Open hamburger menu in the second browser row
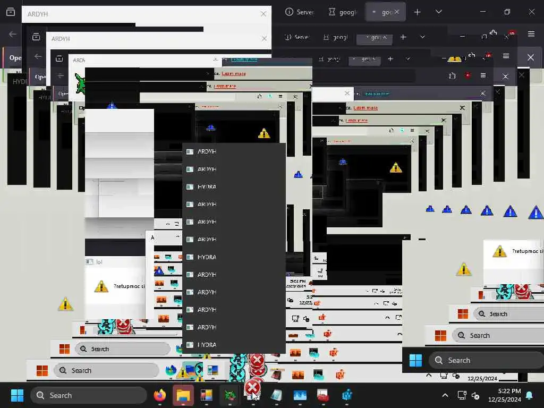The image size is (544, 408). point(531,33)
